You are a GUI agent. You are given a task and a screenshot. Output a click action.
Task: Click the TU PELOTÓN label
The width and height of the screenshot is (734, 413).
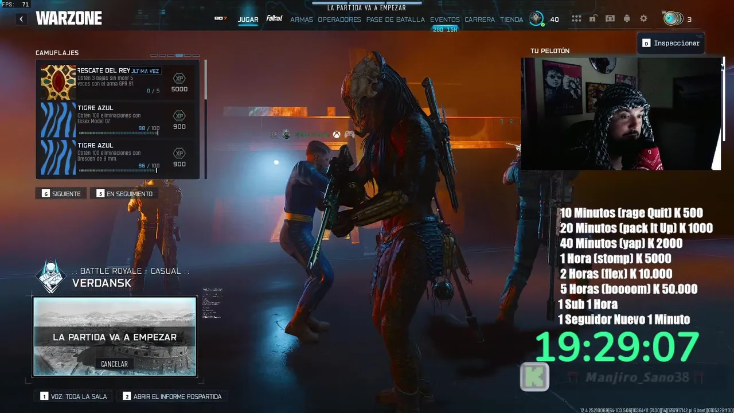pyautogui.click(x=550, y=51)
